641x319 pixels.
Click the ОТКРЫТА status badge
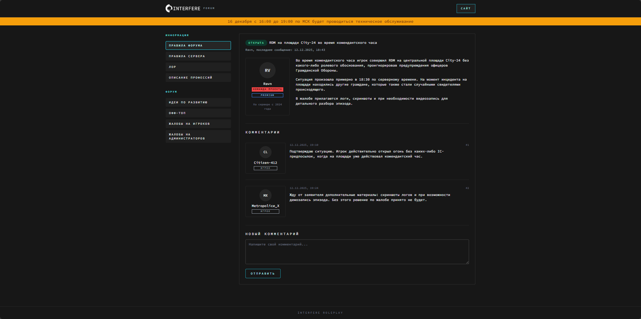(x=256, y=43)
